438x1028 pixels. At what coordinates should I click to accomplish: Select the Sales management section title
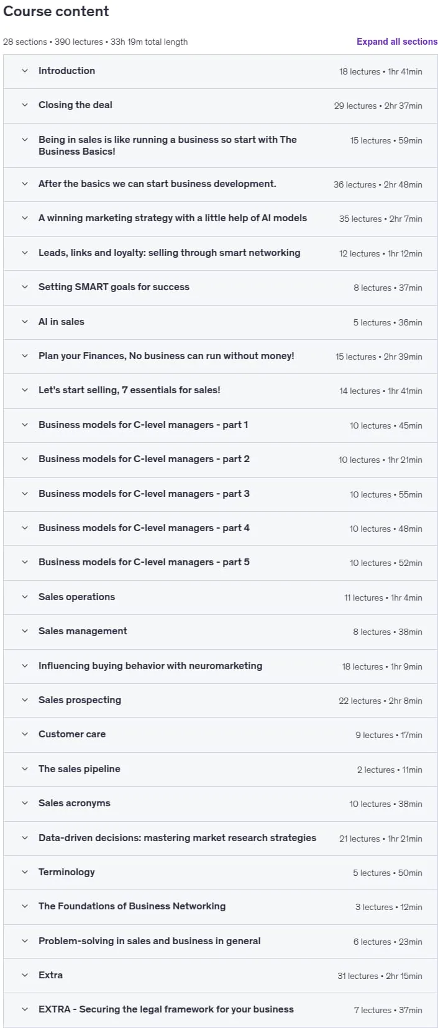coord(83,631)
